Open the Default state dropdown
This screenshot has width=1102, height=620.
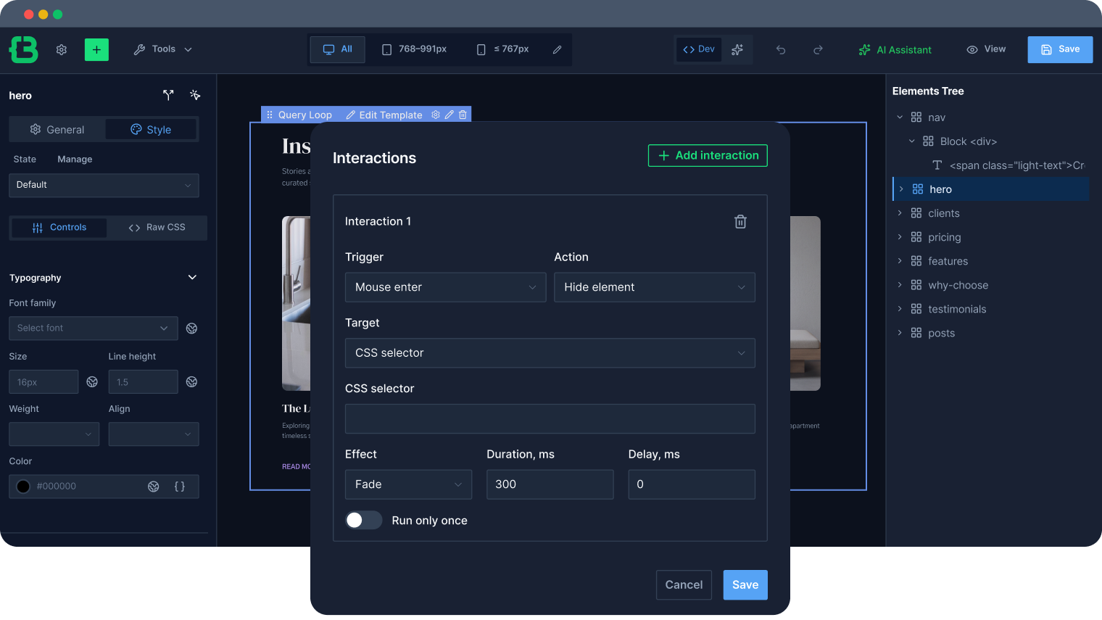[x=104, y=185]
